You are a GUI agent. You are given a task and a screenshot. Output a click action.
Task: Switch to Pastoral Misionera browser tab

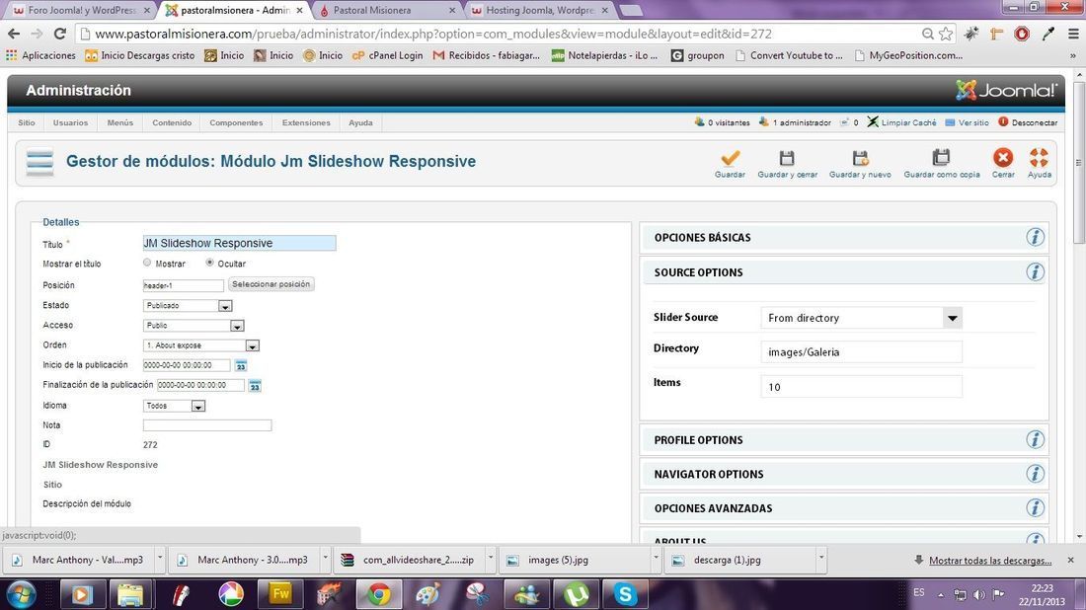(388, 11)
